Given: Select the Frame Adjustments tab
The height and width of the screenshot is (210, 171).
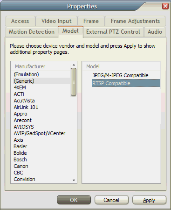Looking at the screenshot, I should 135,21.
